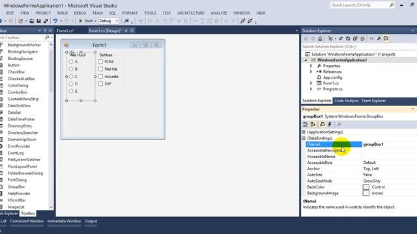Check the SAP checkbox

click(100, 84)
